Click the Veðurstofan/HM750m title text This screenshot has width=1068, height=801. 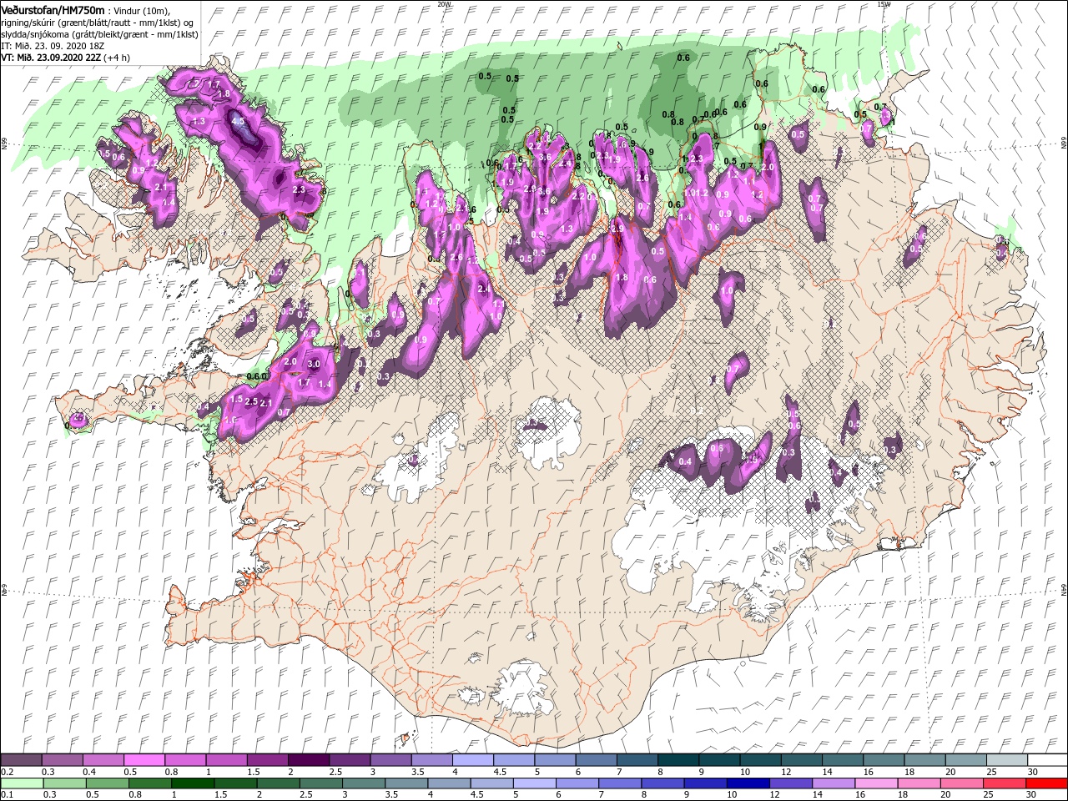tap(53, 9)
